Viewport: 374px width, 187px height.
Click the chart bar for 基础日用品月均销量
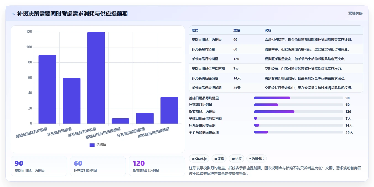[x=47, y=89]
